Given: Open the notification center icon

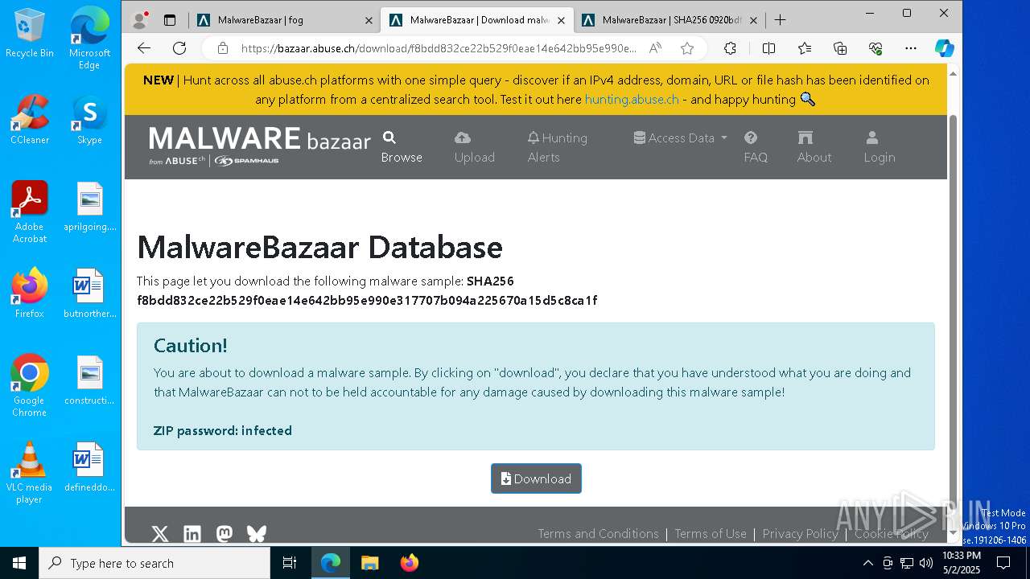Looking at the screenshot, I should 1003,563.
